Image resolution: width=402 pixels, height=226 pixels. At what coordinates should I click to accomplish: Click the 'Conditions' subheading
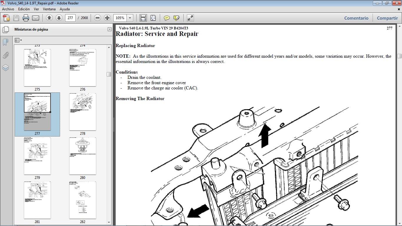127,72
